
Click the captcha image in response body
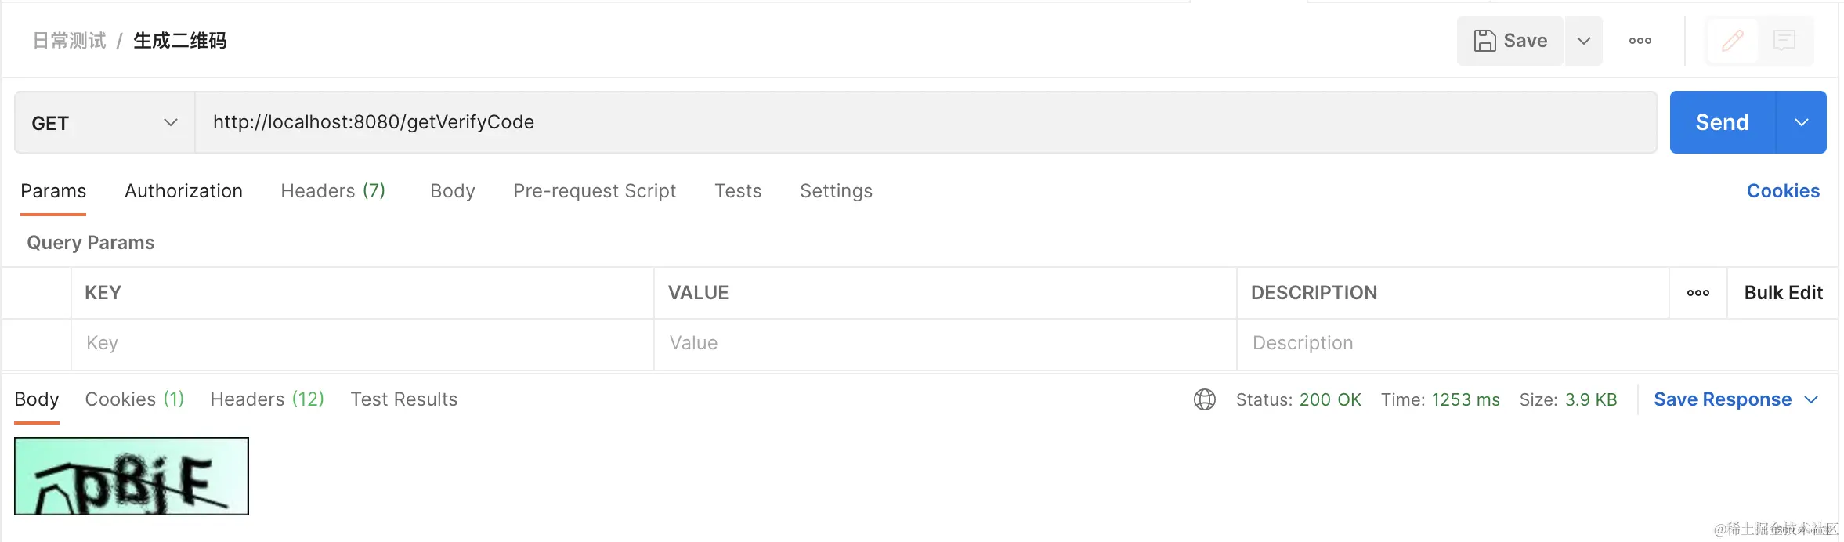click(x=132, y=476)
